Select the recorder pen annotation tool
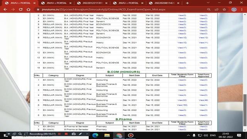Image resolution: width=247 pixels, height=139 pixels. 80,134
